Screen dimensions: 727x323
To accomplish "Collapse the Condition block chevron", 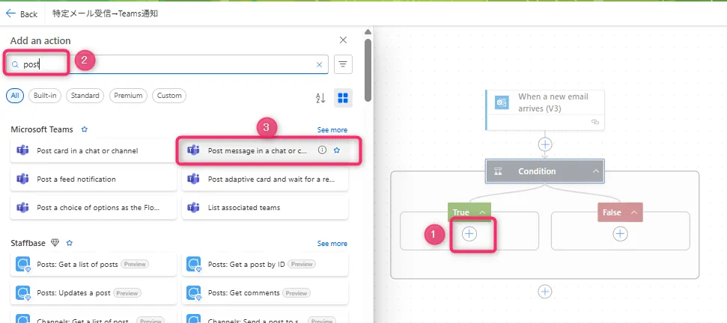I will coord(596,171).
